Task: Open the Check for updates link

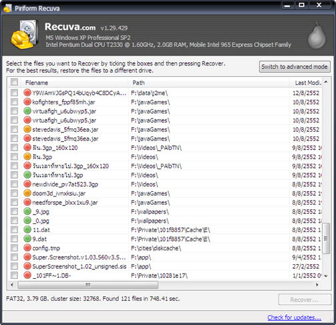Action: click(x=294, y=317)
